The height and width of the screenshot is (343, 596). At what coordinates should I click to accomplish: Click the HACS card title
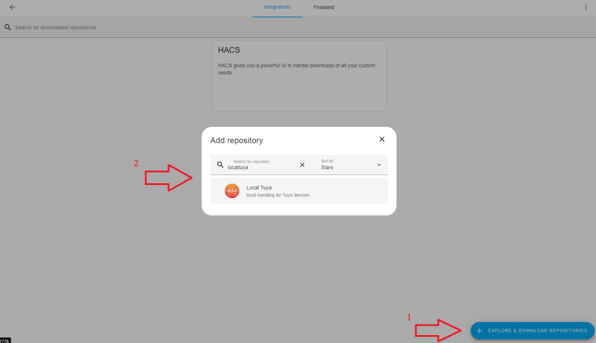click(229, 50)
